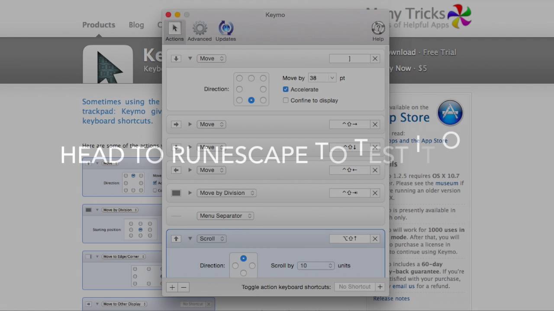Click the Many Tricks pinwheel logo
Image resolution: width=554 pixels, height=311 pixels.
pos(459,16)
